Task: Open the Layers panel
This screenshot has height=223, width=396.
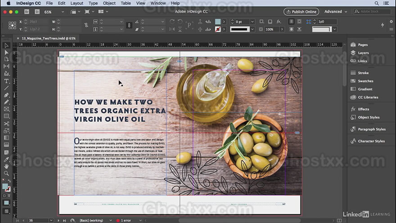Action: [x=363, y=53]
